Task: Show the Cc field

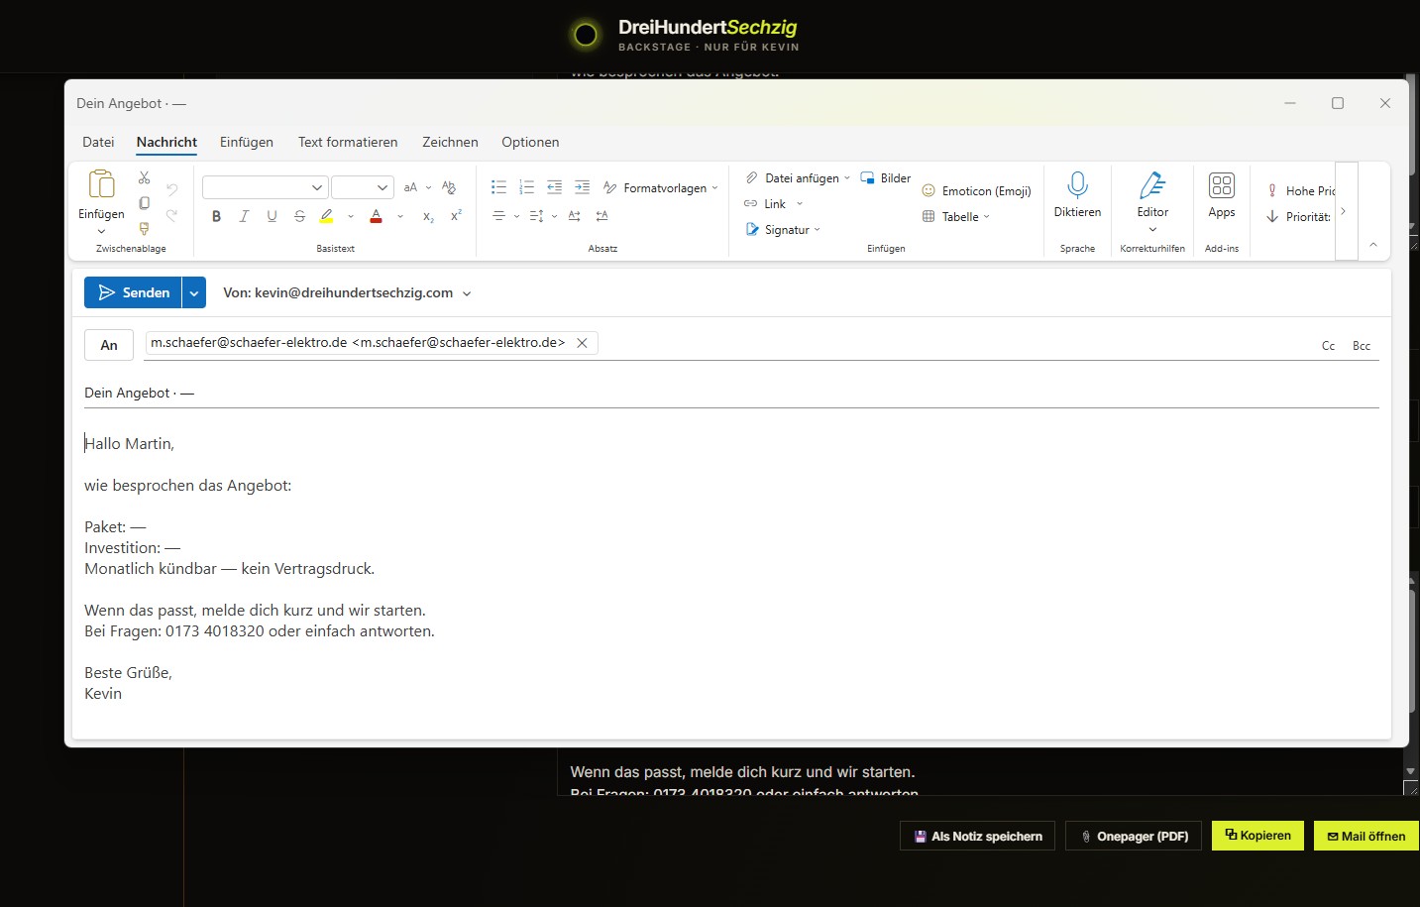Action: [x=1328, y=346]
